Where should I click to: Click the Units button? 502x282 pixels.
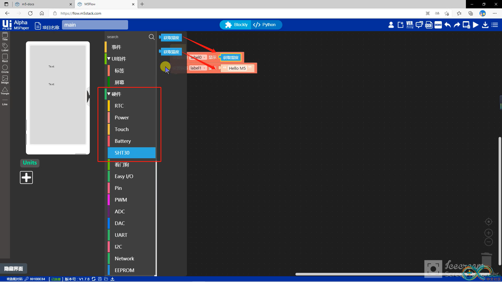30,163
